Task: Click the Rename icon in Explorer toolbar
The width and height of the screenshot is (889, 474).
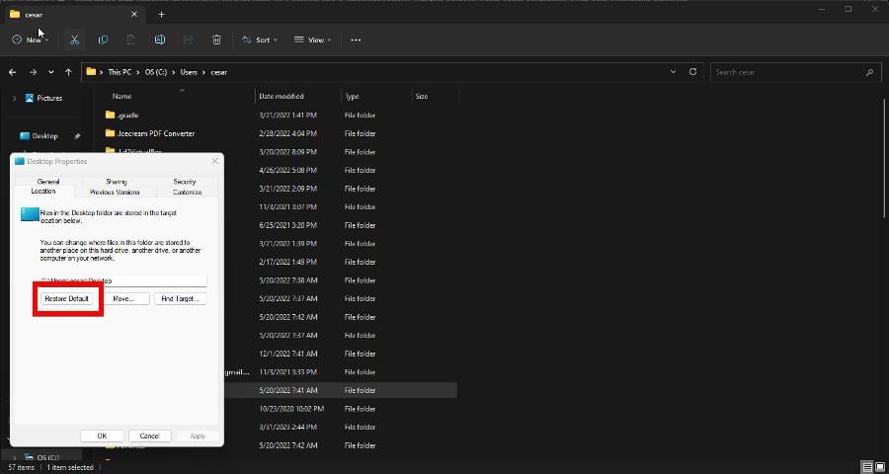Action: coord(160,39)
